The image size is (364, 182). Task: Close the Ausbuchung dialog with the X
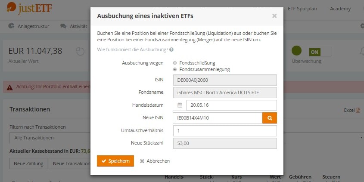tap(274, 16)
